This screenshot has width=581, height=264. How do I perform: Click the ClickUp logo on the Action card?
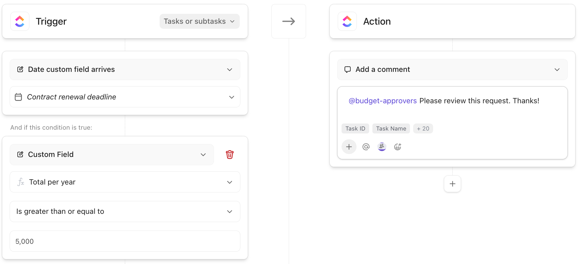(347, 21)
